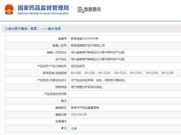
Task: Select the KH-S60 model list text
Action: (122, 73)
